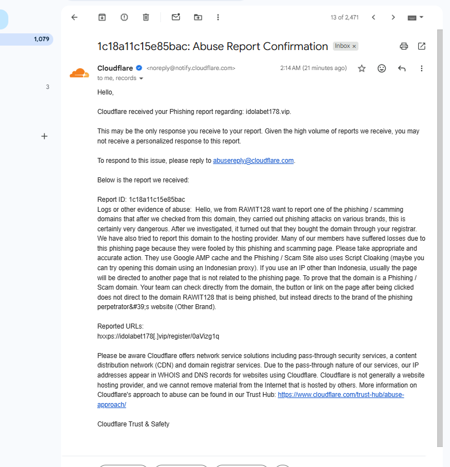The height and width of the screenshot is (467, 450).
Task: Star the Cloudflare message
Action: tap(362, 68)
